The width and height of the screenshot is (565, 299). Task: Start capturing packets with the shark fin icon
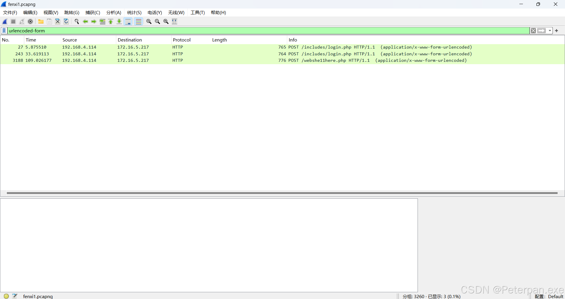[5, 21]
